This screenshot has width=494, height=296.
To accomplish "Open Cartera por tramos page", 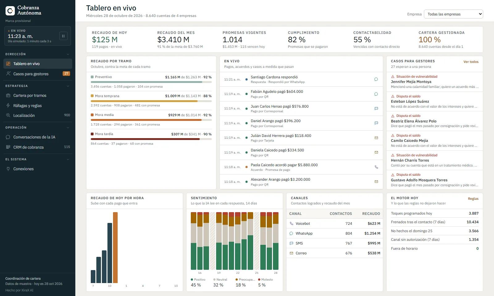I will click(38, 96).
